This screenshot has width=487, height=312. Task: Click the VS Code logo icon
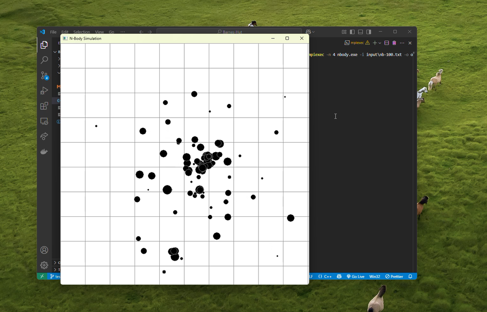coord(42,32)
